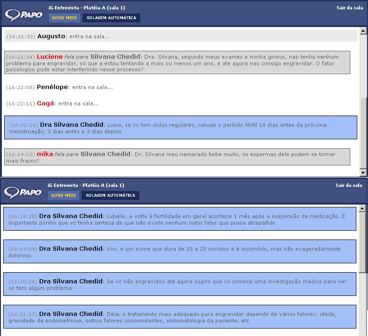This screenshot has height=336, width=368.
Task: Click the scroll-up arrow of the upper chat
Action: coord(363,32)
